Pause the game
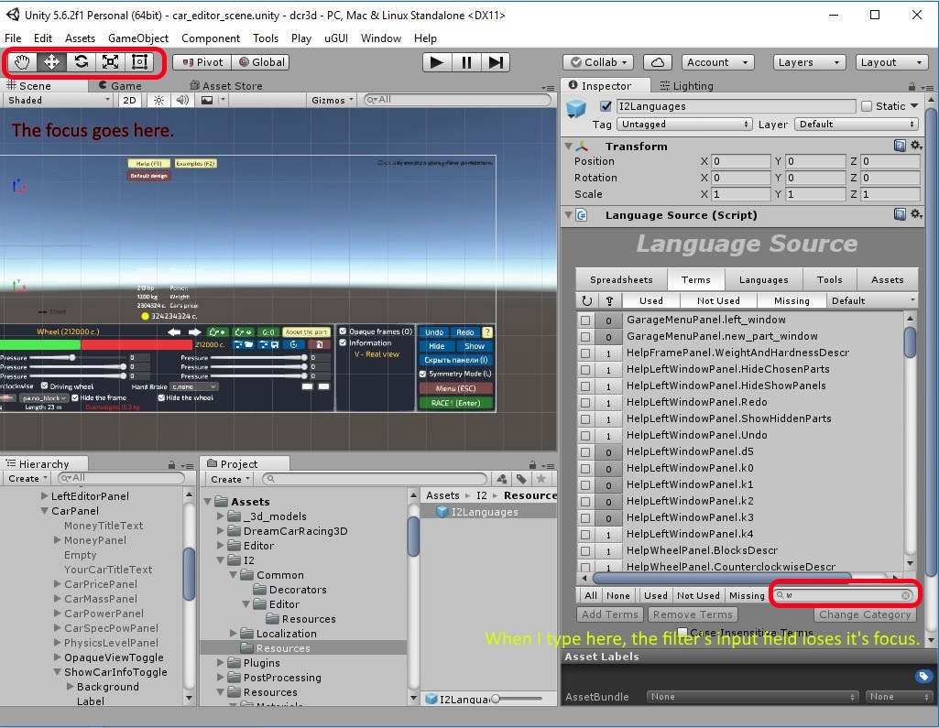The height and width of the screenshot is (728, 939). [466, 62]
